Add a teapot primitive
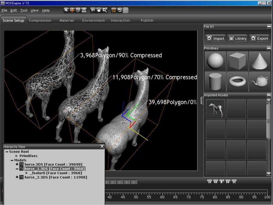Viewport: 273px width, 205px height. [x=259, y=82]
